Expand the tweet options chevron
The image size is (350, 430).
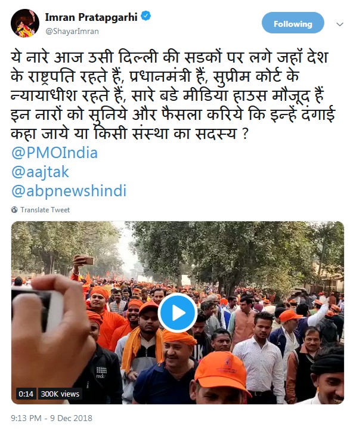coord(340,24)
